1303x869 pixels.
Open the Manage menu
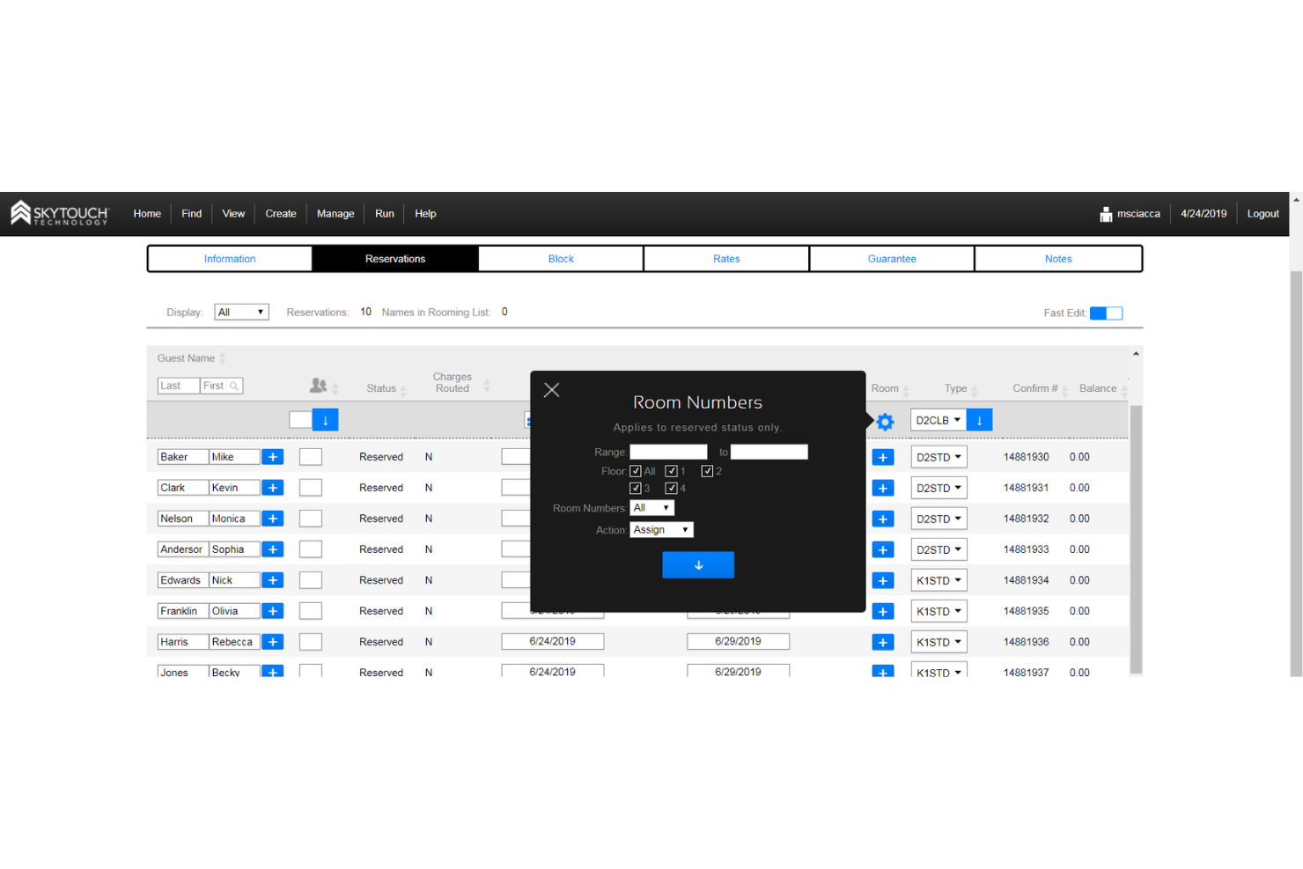pos(335,214)
